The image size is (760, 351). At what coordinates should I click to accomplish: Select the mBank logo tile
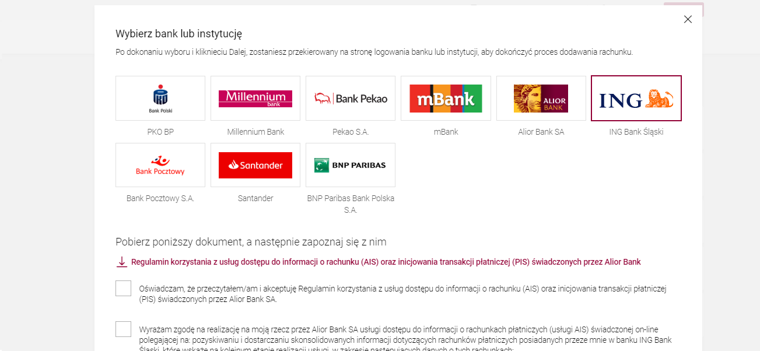446,98
